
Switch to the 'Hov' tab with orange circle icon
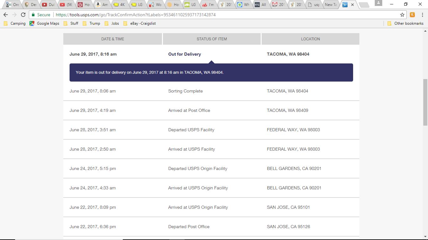(x=174, y=5)
